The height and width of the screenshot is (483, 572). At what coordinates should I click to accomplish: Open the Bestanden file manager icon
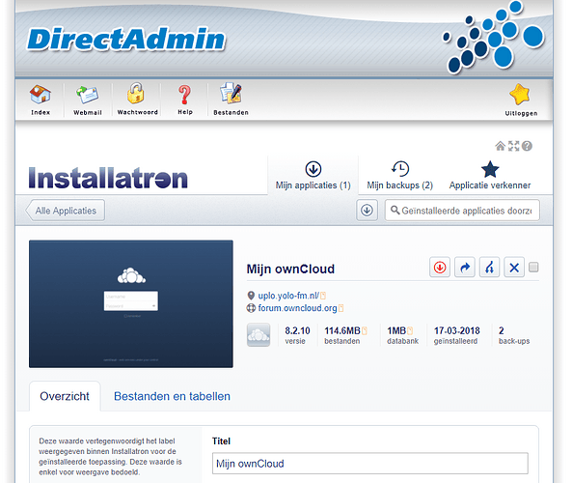(x=231, y=94)
